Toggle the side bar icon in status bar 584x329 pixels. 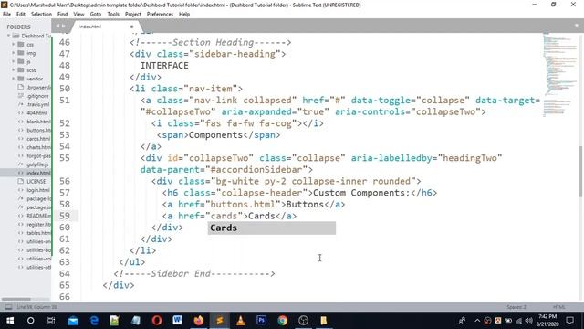(8, 307)
